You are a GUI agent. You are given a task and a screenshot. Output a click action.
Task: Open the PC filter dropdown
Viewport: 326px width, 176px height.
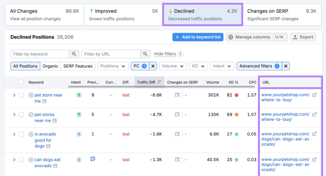click(140, 66)
